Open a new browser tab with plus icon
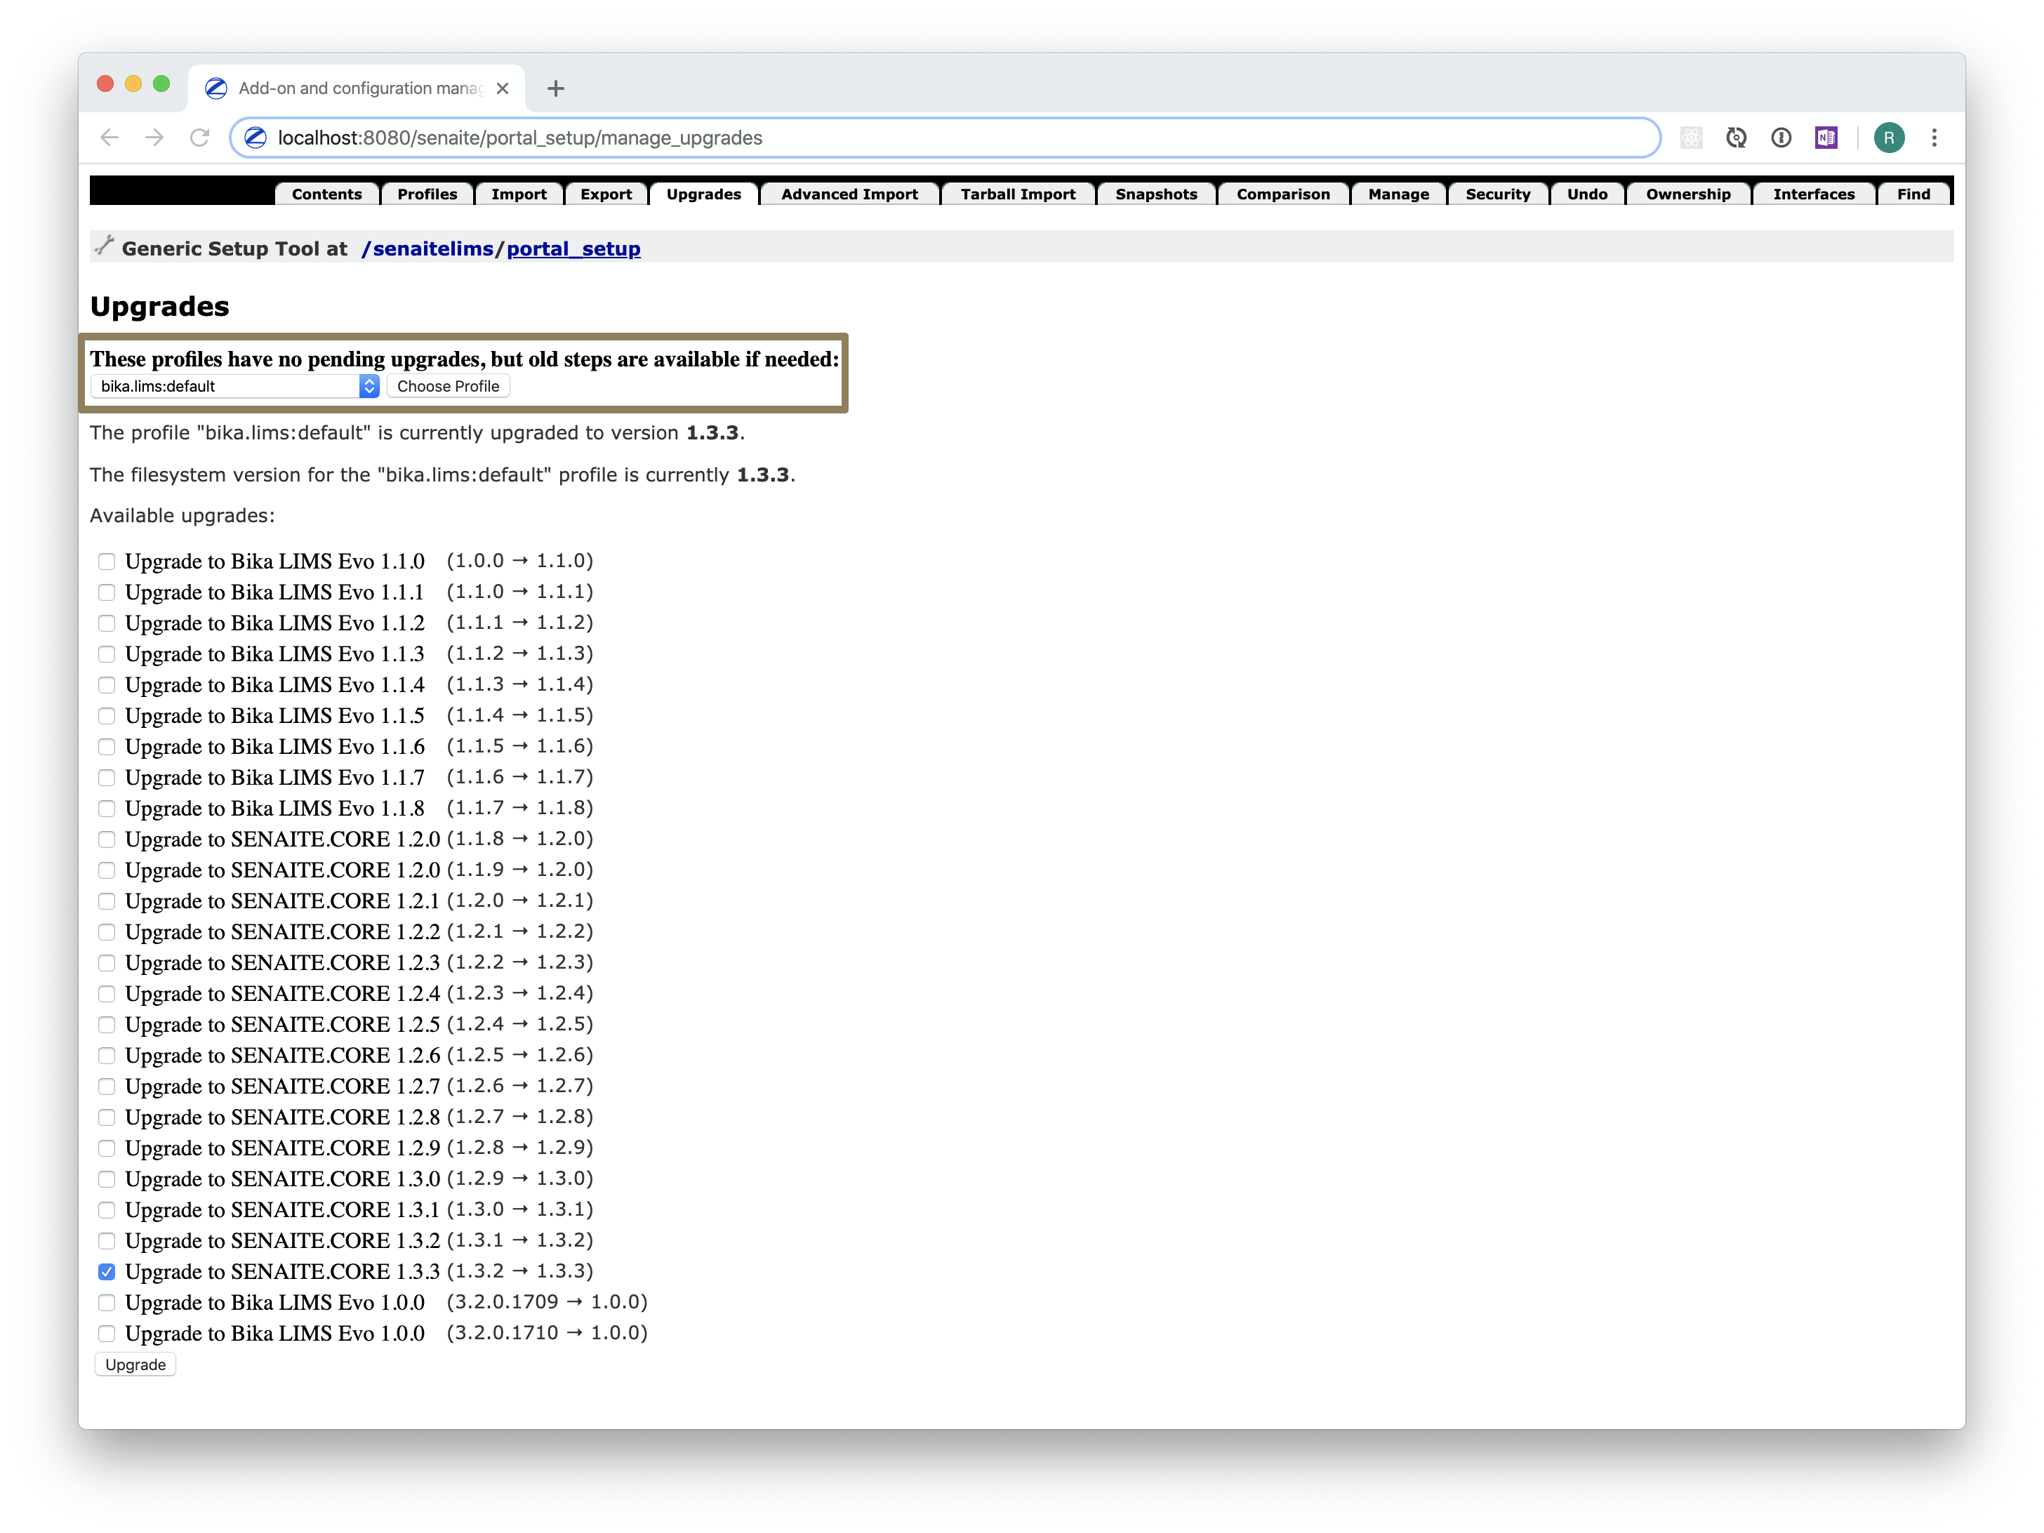 click(555, 88)
